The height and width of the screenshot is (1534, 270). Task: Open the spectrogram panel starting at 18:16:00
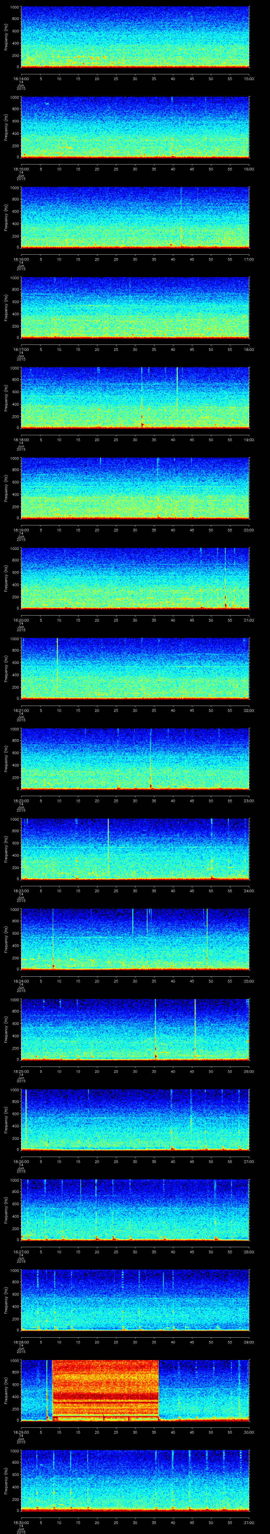135,217
